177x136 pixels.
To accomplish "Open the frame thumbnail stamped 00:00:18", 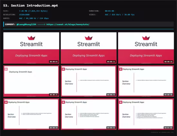I will [x=146, y=48].
